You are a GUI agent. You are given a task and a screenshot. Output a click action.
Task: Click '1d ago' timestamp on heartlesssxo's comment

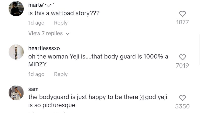[36, 74]
